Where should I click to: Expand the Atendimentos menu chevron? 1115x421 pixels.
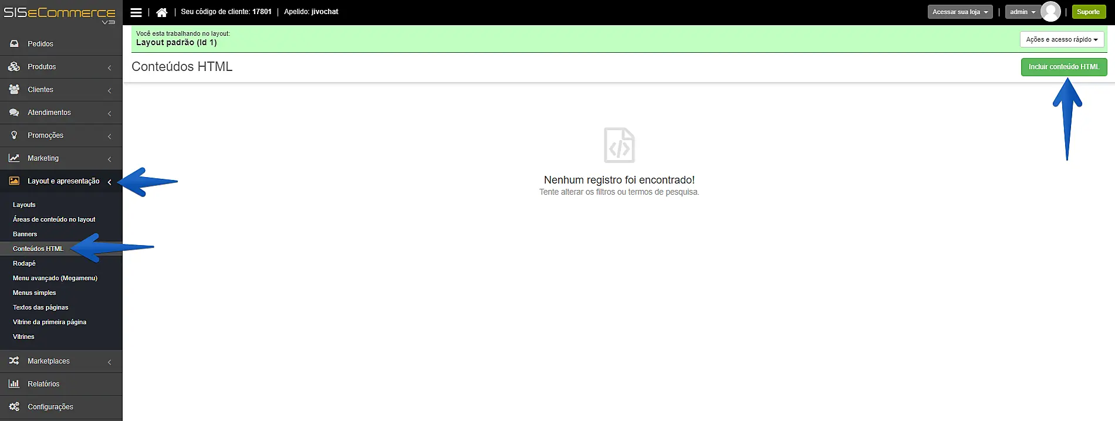pos(110,114)
